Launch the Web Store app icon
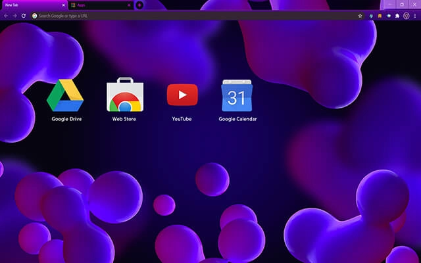This screenshot has width=421, height=263. click(x=125, y=95)
